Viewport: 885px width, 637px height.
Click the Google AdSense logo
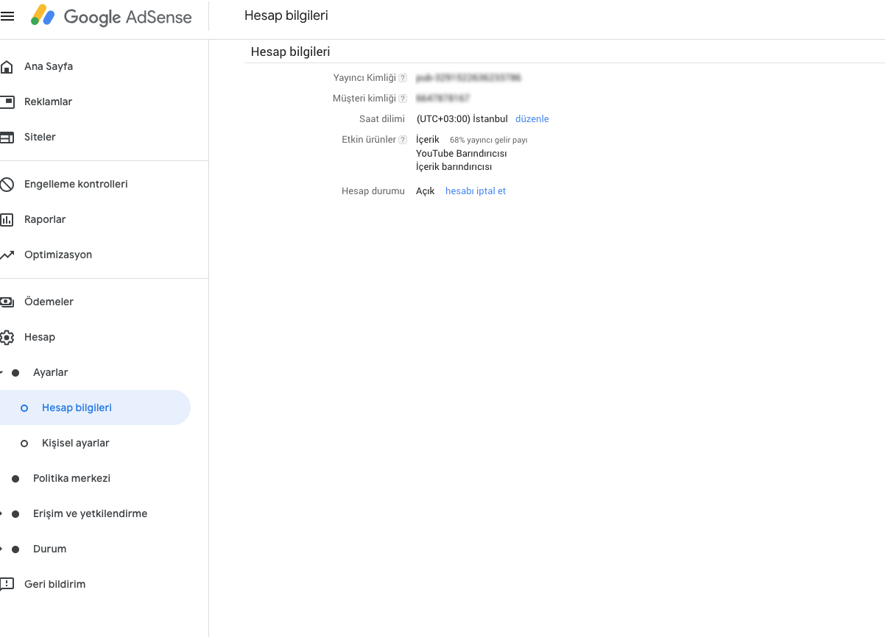pyautogui.click(x=111, y=16)
